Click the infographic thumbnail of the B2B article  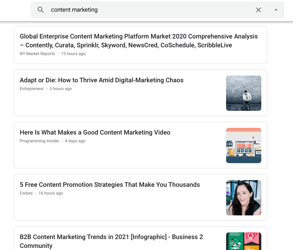pos(243,241)
